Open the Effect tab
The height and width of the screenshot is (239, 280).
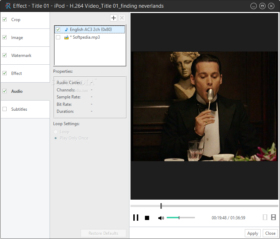(x=25, y=73)
